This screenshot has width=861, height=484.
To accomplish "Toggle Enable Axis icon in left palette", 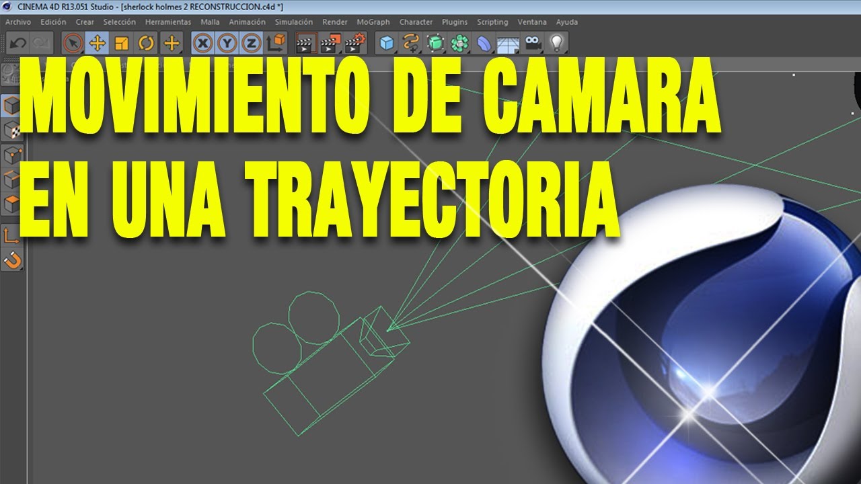I will pyautogui.click(x=13, y=235).
